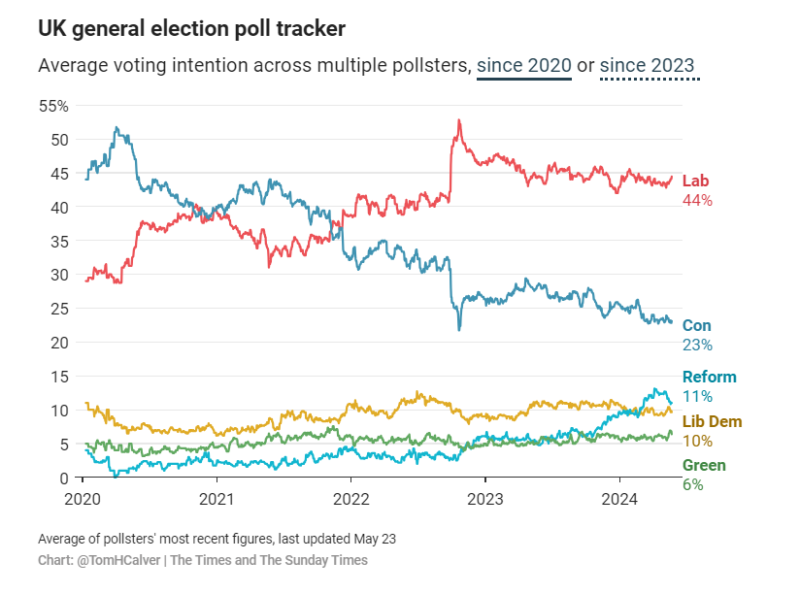Click the Con 23% value
The height and width of the screenshot is (594, 800).
pyautogui.click(x=697, y=346)
